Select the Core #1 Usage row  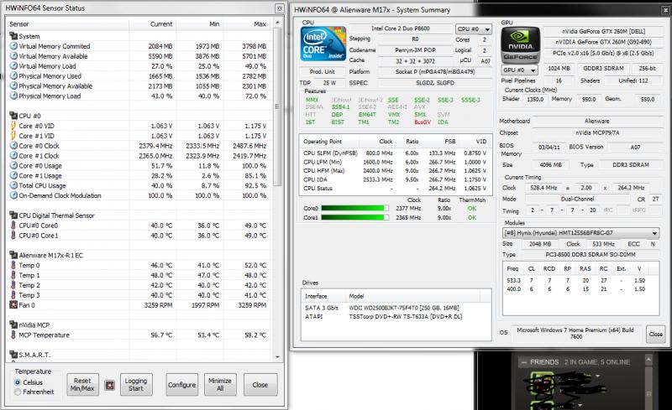(x=139, y=175)
